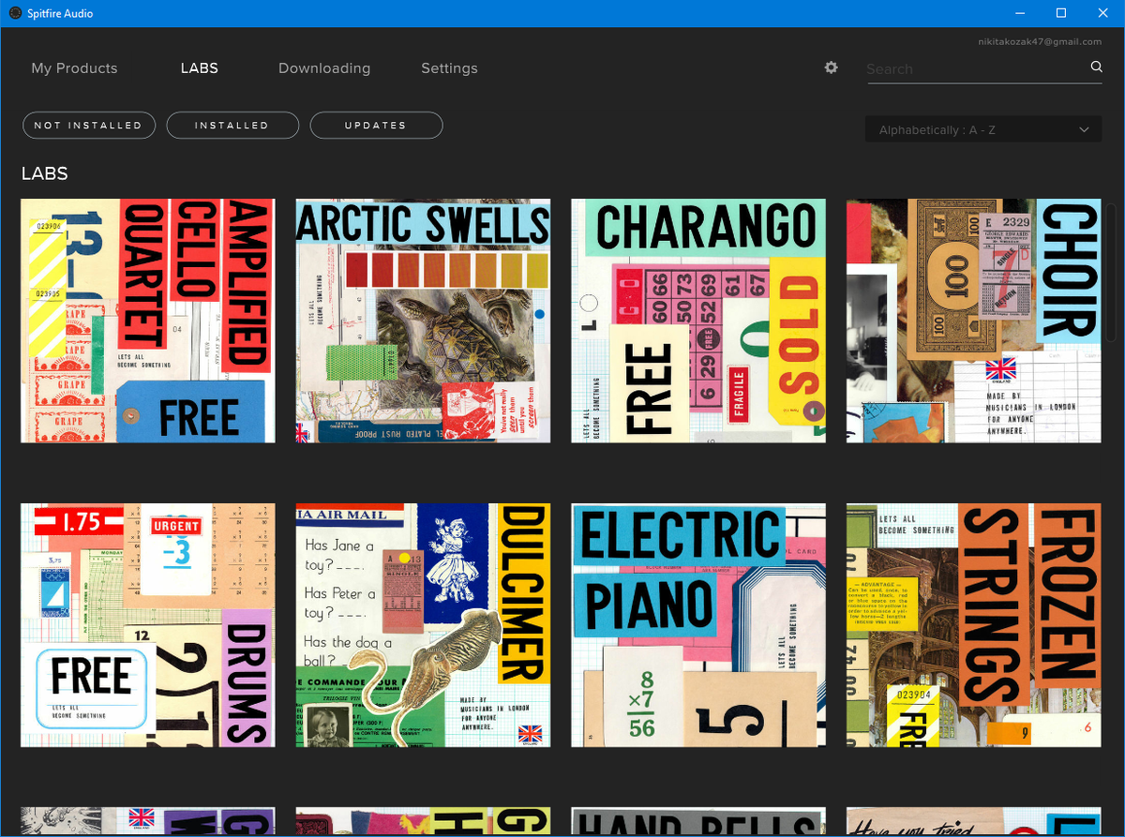Screen dimensions: 1125x837
Task: Select the Drums instrument tile
Action: pyautogui.click(x=148, y=625)
